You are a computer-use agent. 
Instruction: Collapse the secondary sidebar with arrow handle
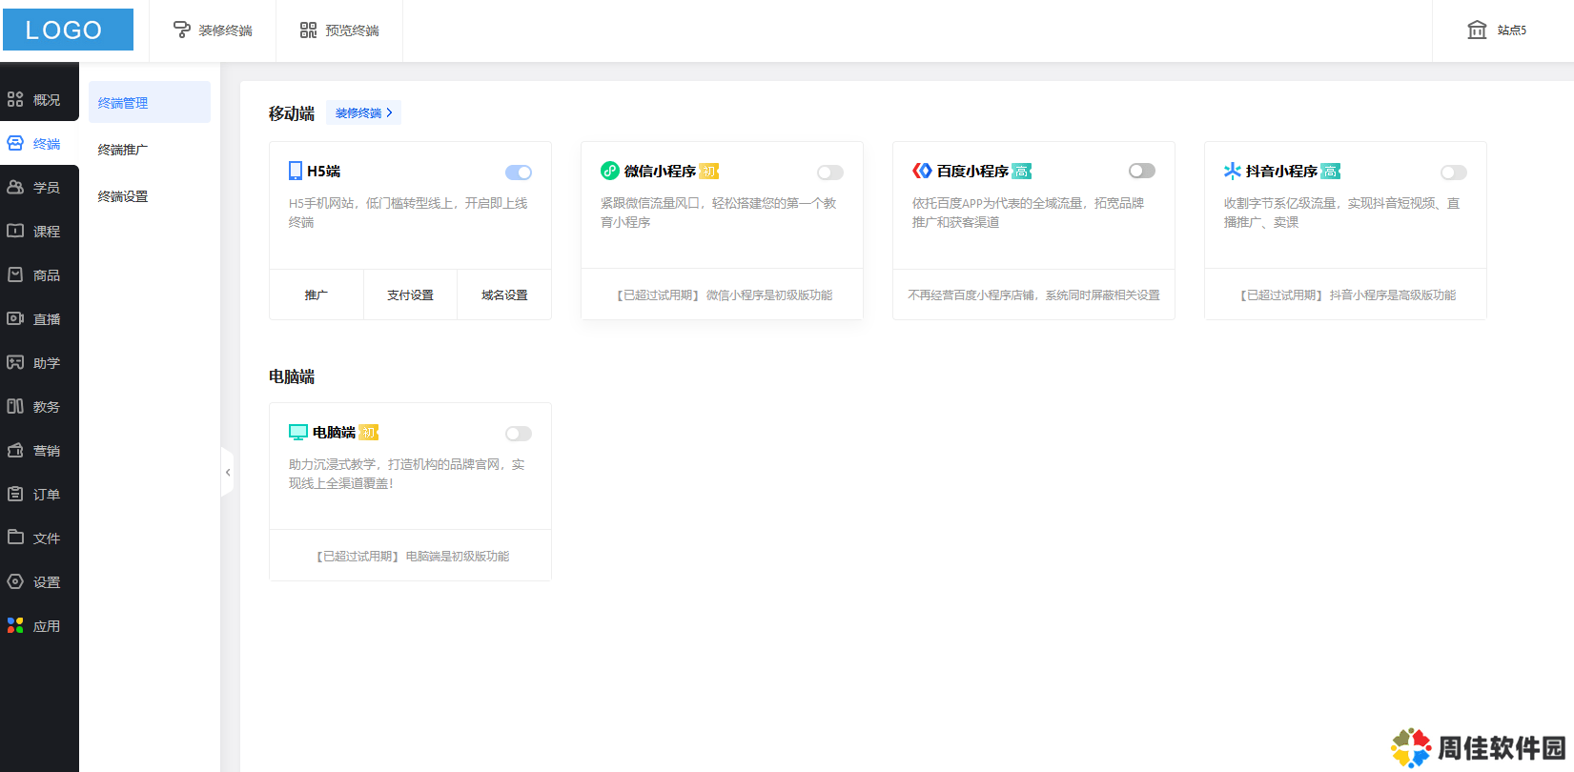click(227, 472)
